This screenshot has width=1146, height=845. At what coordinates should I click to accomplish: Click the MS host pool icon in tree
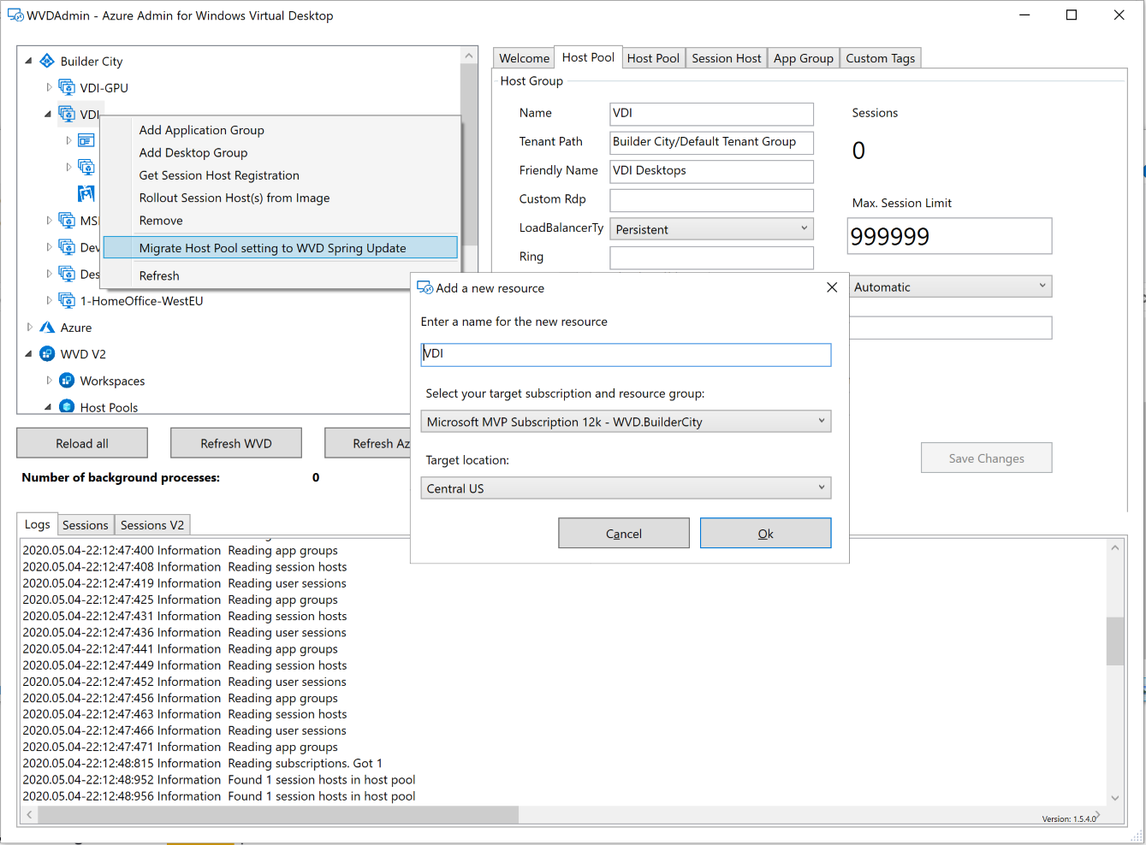pos(67,221)
